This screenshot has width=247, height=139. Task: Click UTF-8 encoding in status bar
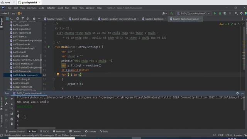(x=228, y=136)
